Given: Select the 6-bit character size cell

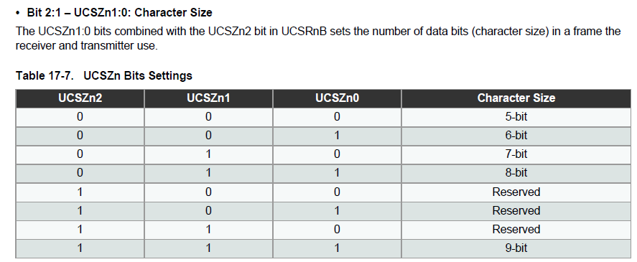Looking at the screenshot, I should coord(516,136).
